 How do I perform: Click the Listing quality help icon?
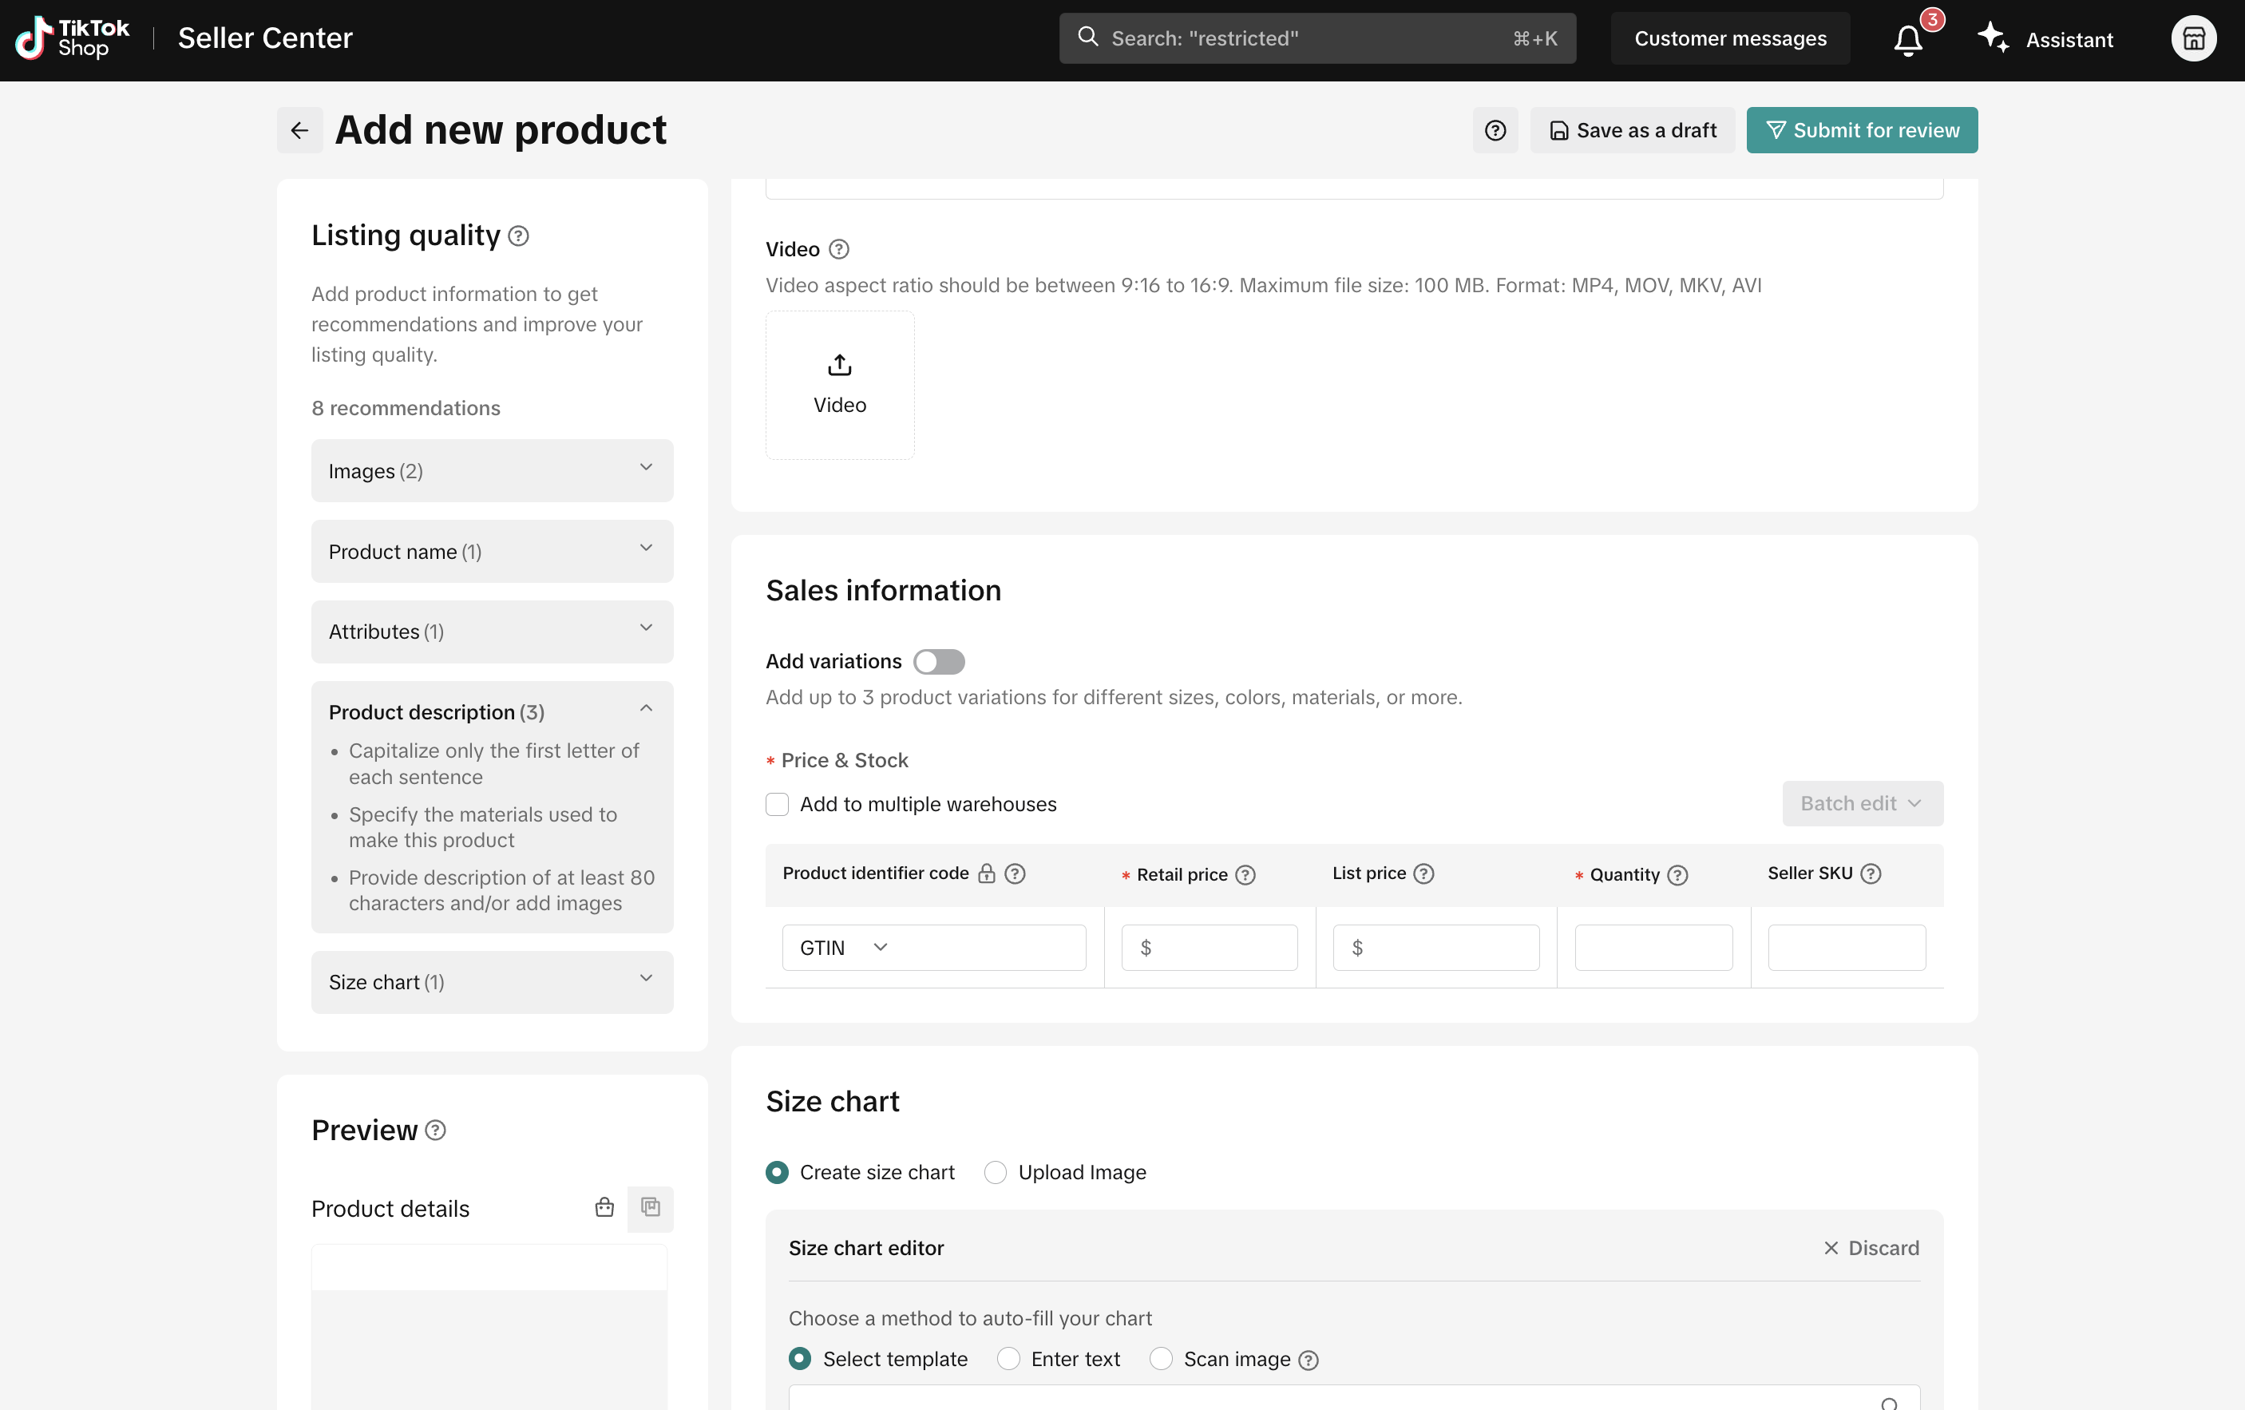pyautogui.click(x=519, y=236)
